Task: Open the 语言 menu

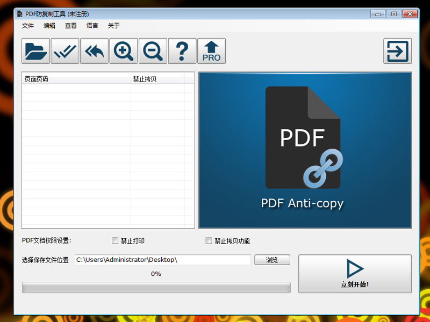Action: 92,26
